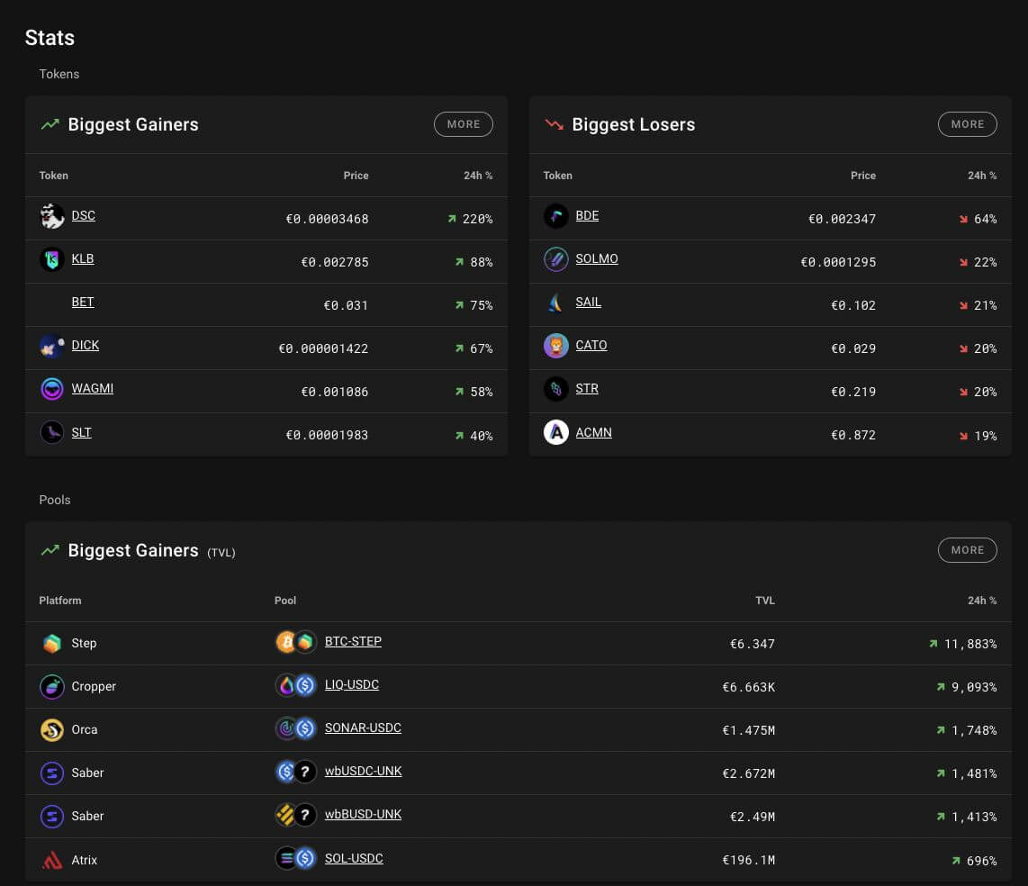Click the Orca platform icon
Image resolution: width=1028 pixels, height=886 pixels.
tap(52, 729)
